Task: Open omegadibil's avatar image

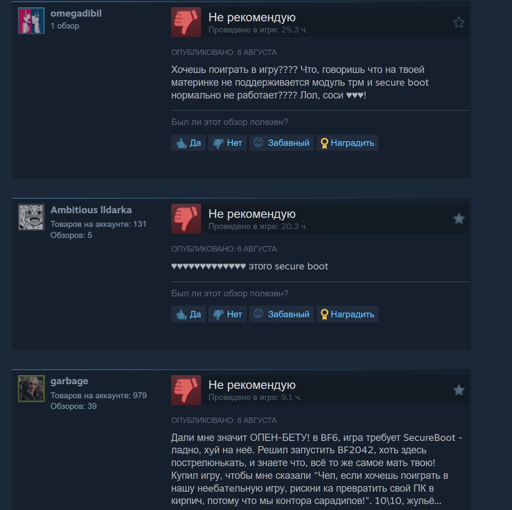Action: click(x=31, y=20)
